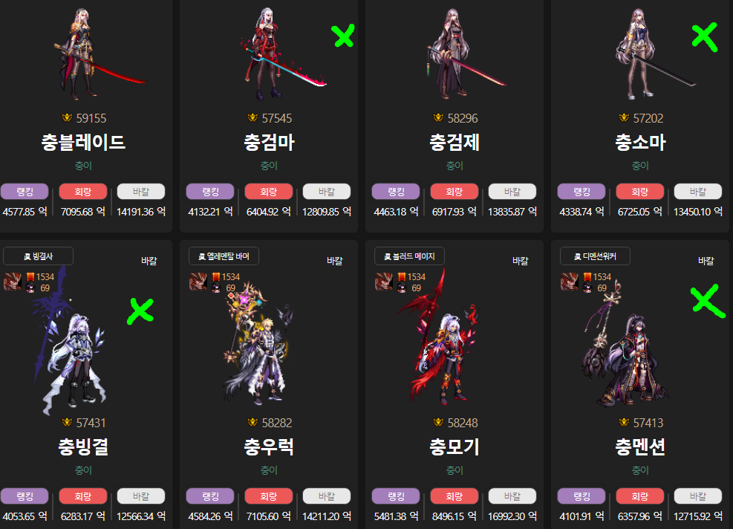Click the 빙결사 class badge
The image size is (733, 529).
tap(39, 256)
